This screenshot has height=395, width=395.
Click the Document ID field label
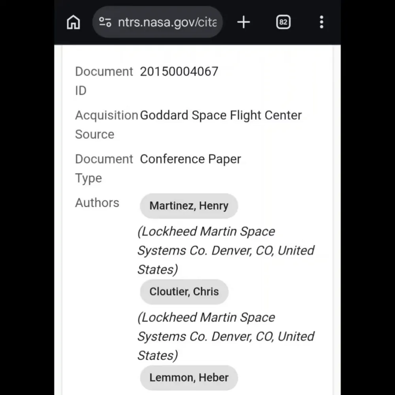pos(104,81)
